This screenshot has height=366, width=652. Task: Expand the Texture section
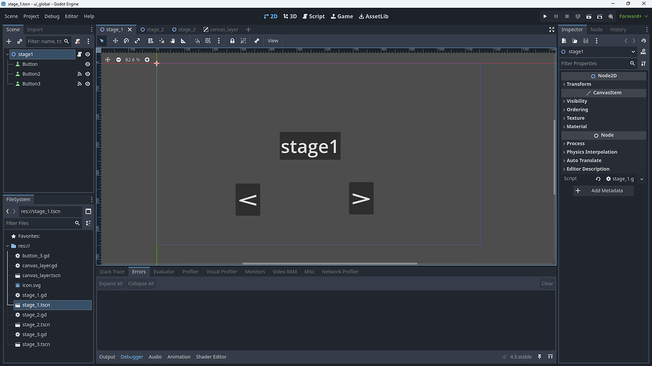604,118
